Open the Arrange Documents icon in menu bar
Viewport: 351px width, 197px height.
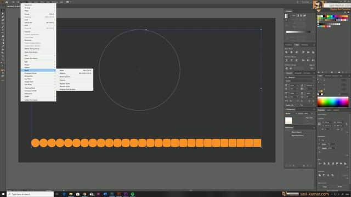click(67, 2)
